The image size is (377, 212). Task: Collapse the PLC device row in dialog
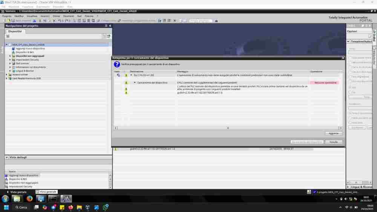[131, 75]
